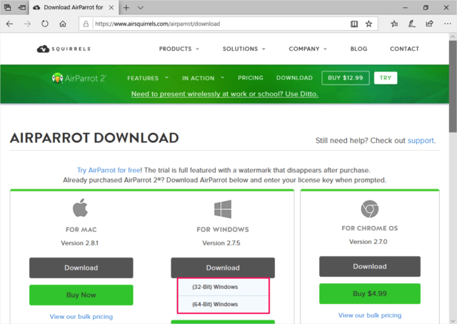Expand the PRODUCTS dropdown menu

tap(179, 49)
